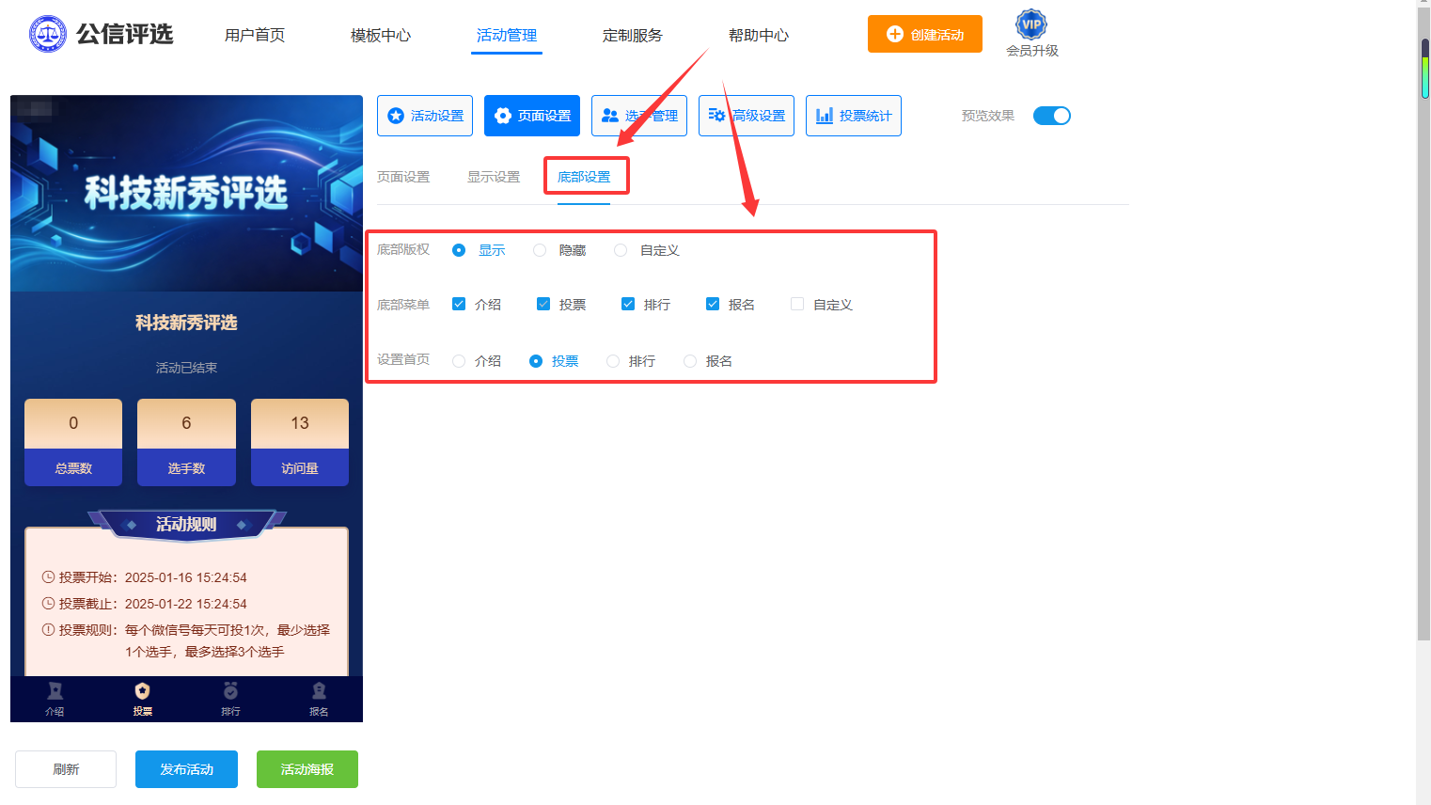1431x805 pixels.
Task: Click the VIP badge icon
Action: click(1031, 24)
